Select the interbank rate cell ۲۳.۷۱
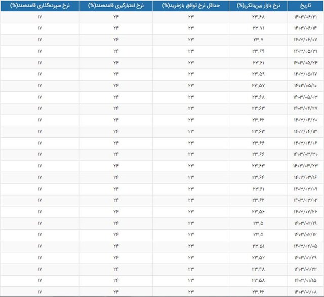Image resolution: width=324 pixels, height=297 pixels. coord(259,28)
